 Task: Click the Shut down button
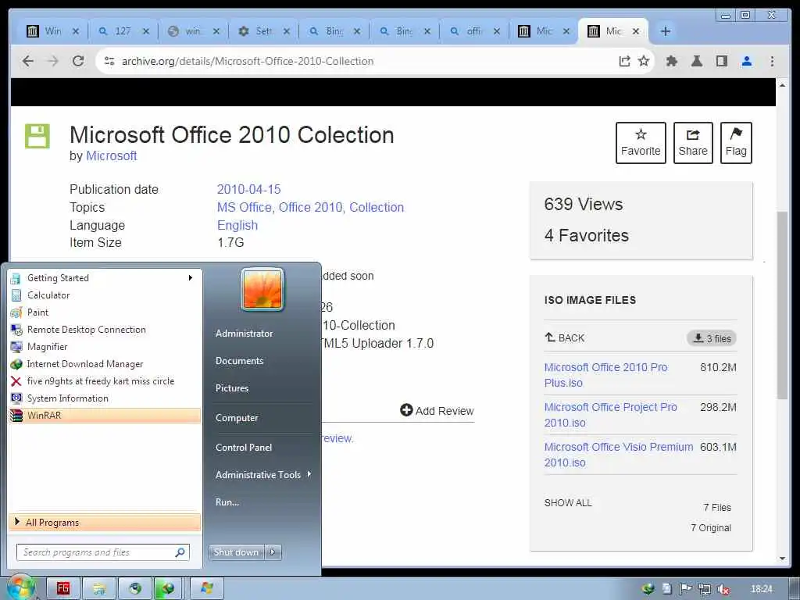(236, 552)
